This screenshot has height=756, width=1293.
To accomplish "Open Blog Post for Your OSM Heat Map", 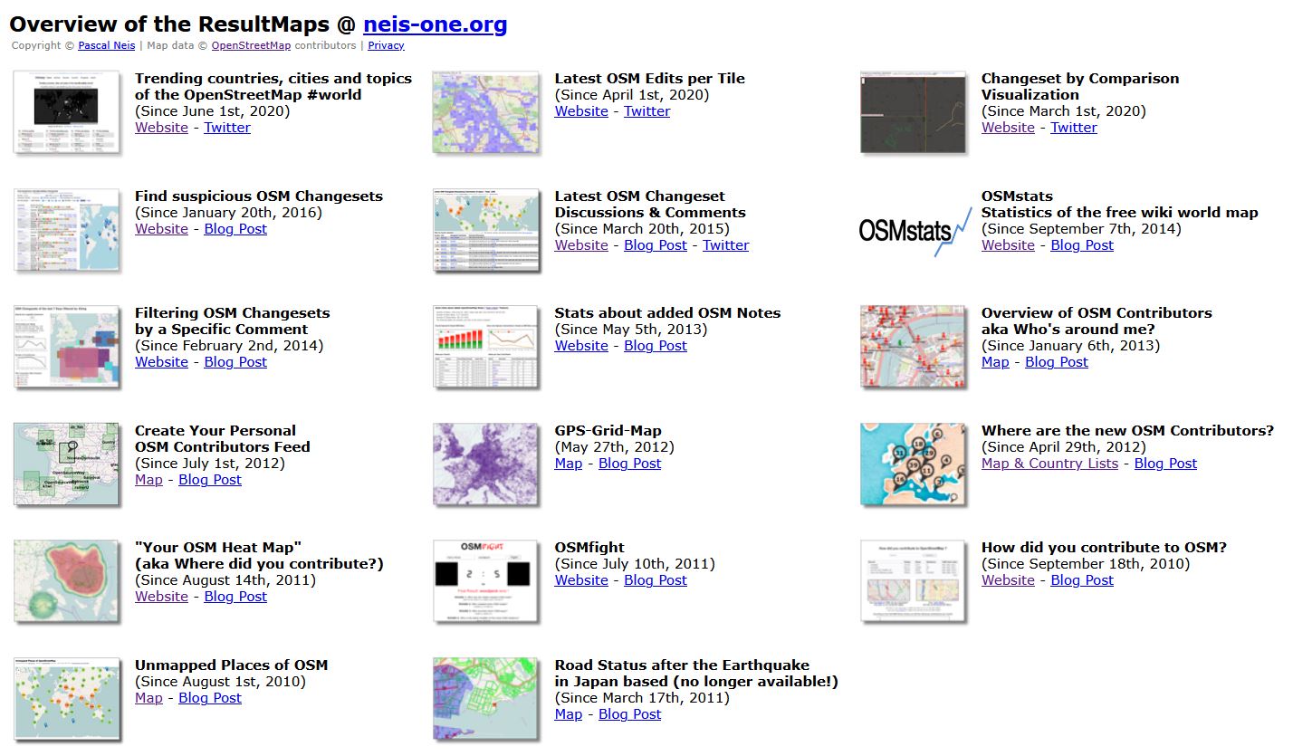I will click(235, 597).
